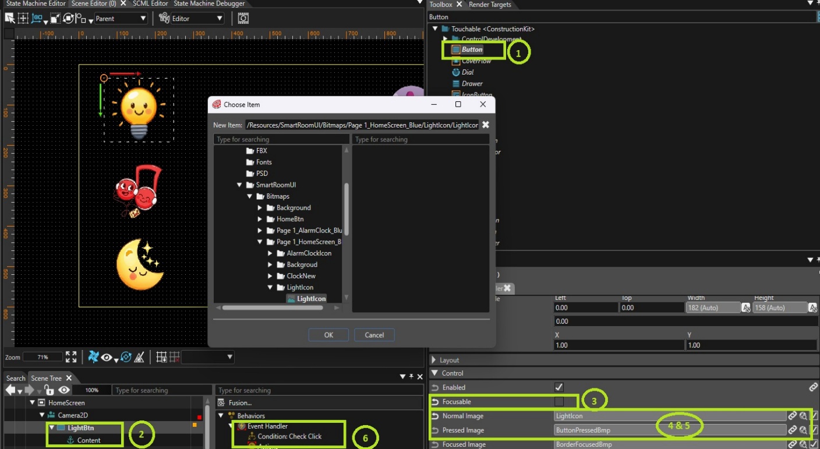Click the fit-to-view arrows icon next to zoom
Image resolution: width=820 pixels, height=449 pixels.
click(x=71, y=357)
